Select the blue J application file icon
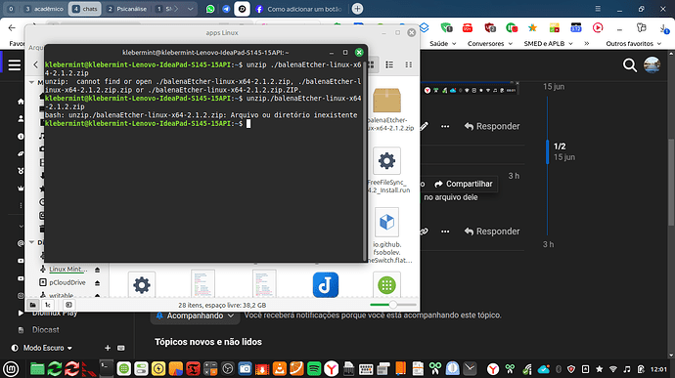Viewport: 675px width, 378px height. (x=326, y=284)
